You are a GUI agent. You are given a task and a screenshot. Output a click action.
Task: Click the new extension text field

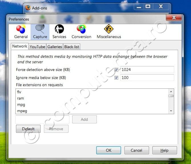coord(42,119)
